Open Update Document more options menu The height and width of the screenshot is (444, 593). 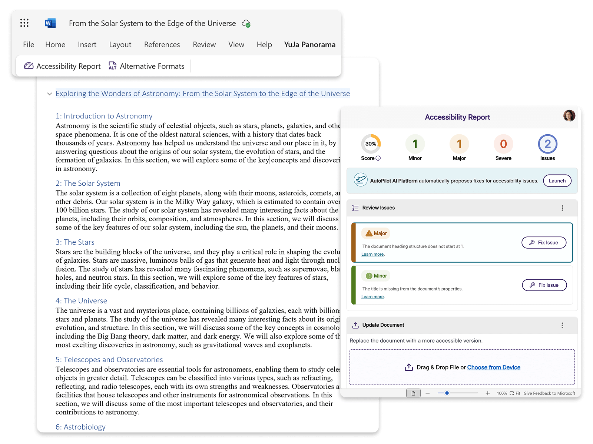point(562,325)
